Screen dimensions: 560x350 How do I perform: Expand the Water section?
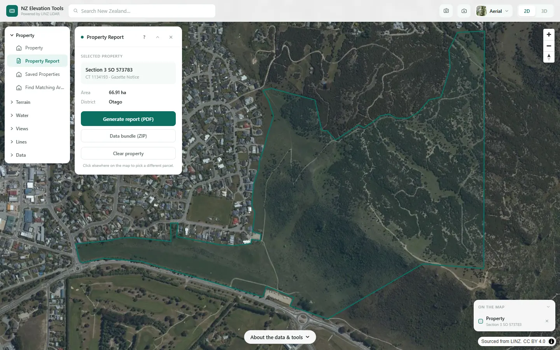37,115
